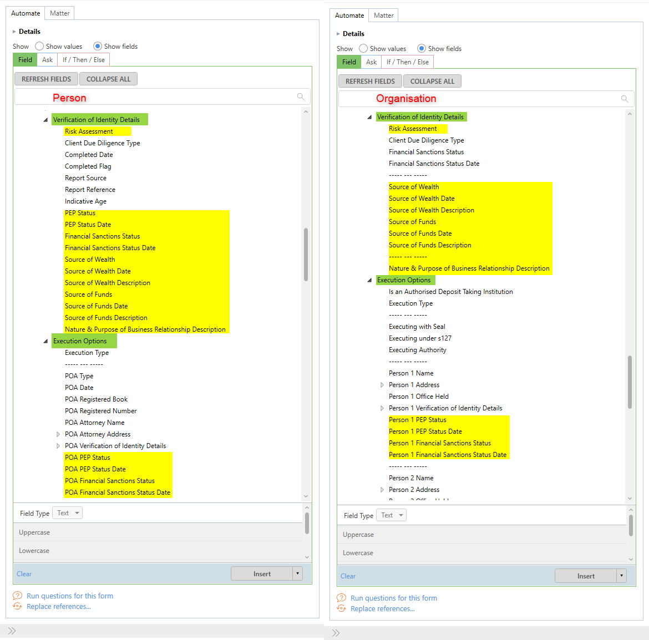
Task: Click question icon beside left Run questions link
Action: 17,596
